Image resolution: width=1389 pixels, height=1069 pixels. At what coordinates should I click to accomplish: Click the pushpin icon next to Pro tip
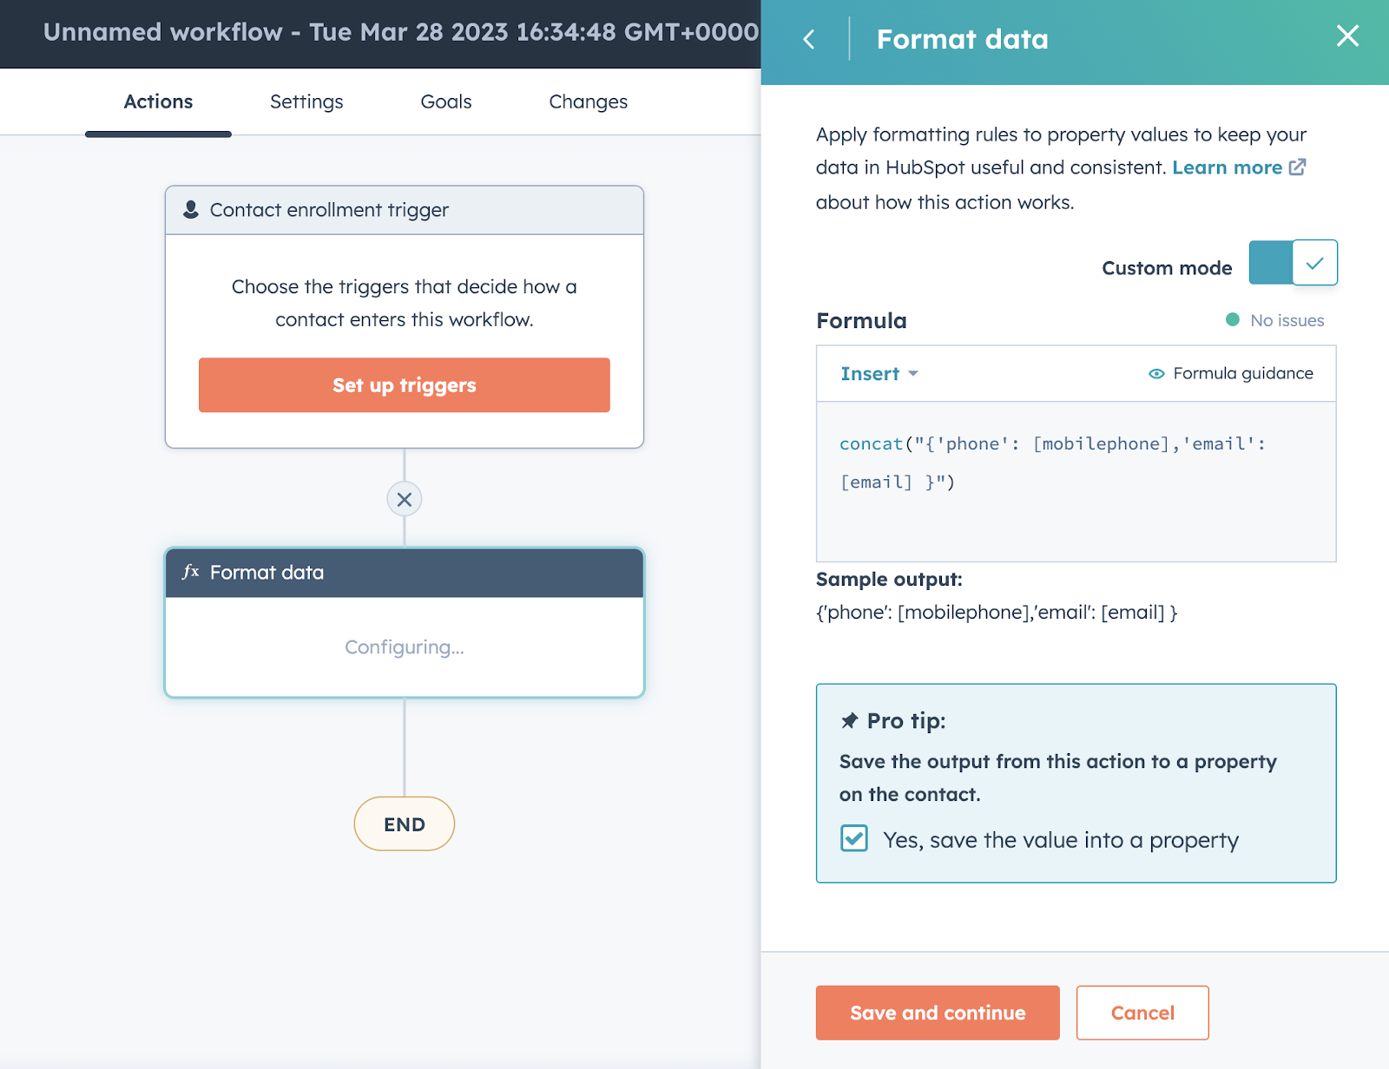tap(850, 721)
